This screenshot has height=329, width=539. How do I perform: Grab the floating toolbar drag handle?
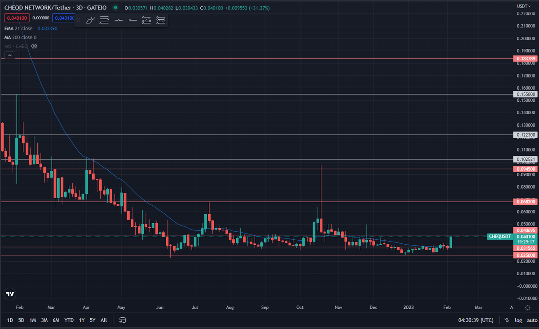79,20
